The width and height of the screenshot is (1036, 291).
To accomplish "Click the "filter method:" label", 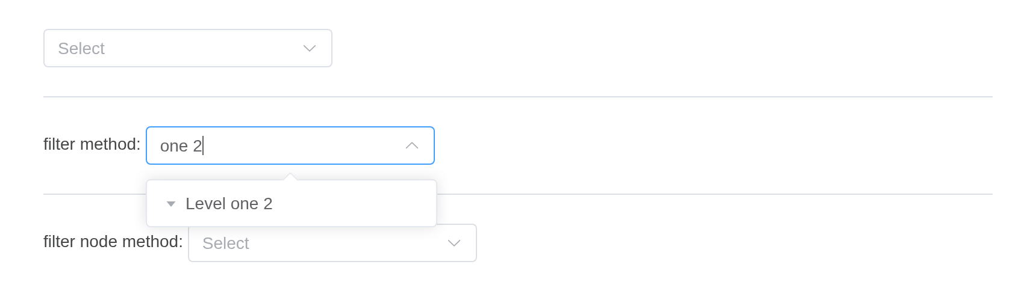I will tap(92, 144).
